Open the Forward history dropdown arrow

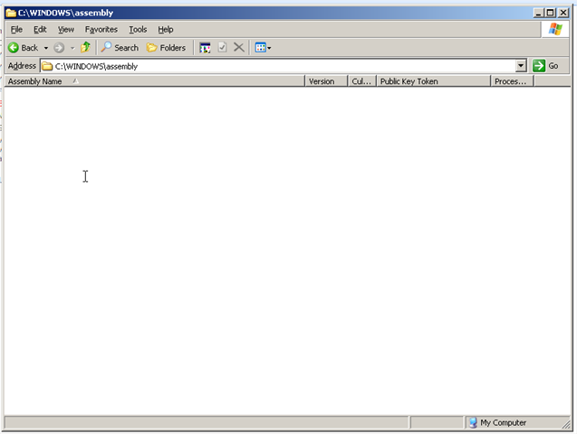(72, 48)
